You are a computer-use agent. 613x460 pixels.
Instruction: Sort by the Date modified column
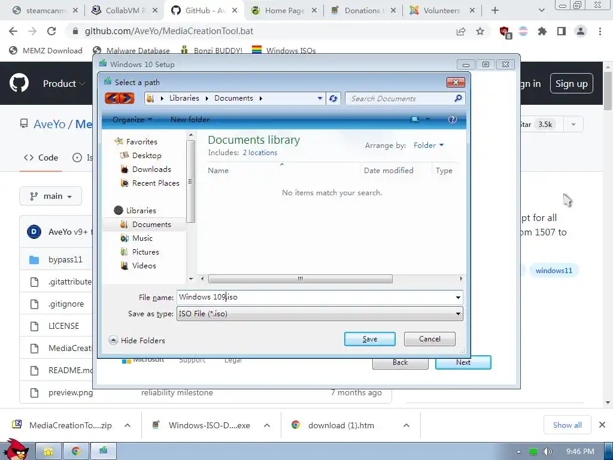click(x=389, y=171)
